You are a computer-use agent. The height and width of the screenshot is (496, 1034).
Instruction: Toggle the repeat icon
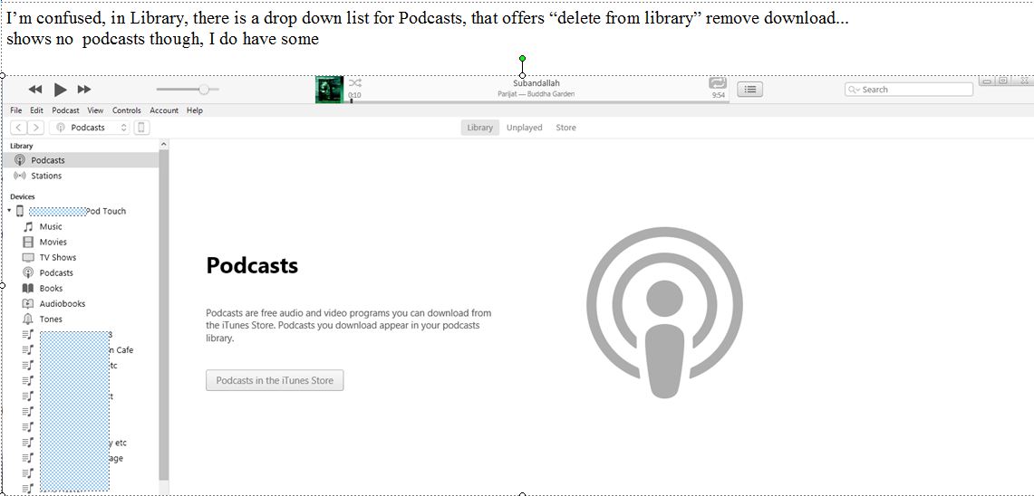tap(718, 83)
